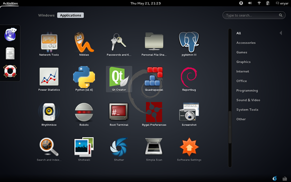Open Python (v2.6) interpreter
The height and width of the screenshot is (182, 291).
[x=84, y=79]
